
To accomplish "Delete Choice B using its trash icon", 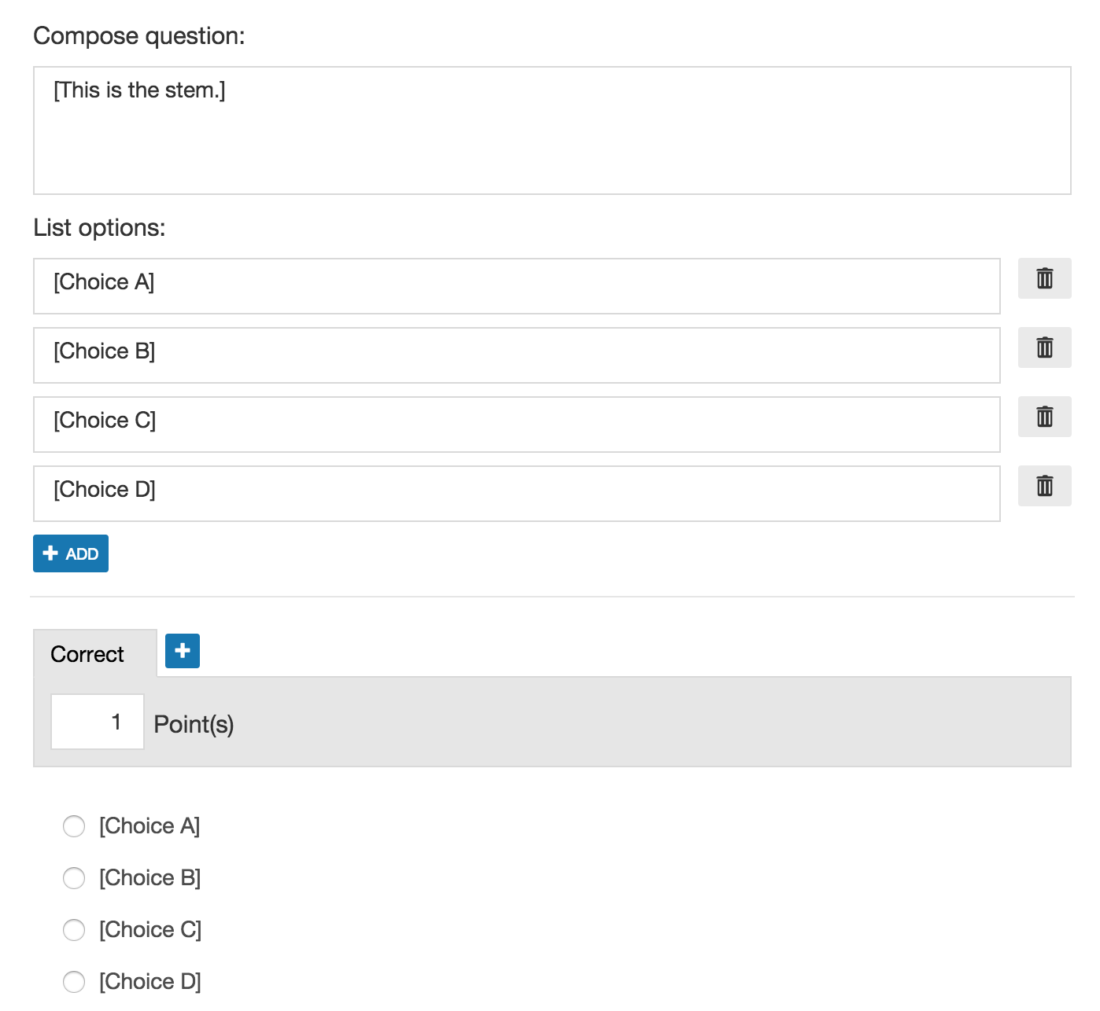I will tap(1043, 347).
